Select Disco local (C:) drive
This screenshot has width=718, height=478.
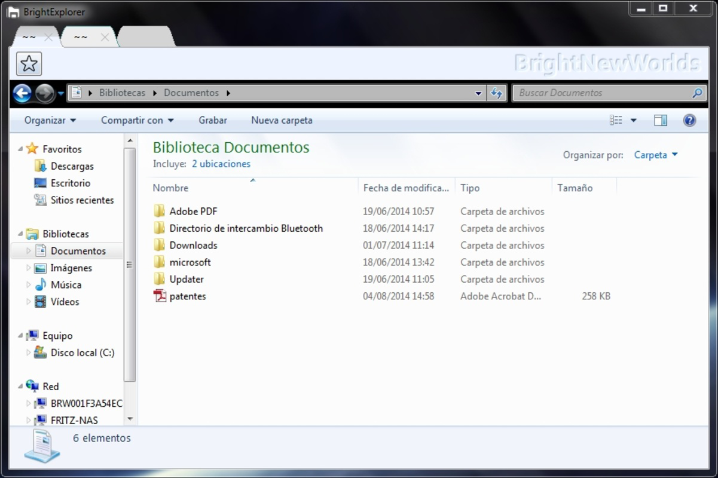tap(83, 353)
